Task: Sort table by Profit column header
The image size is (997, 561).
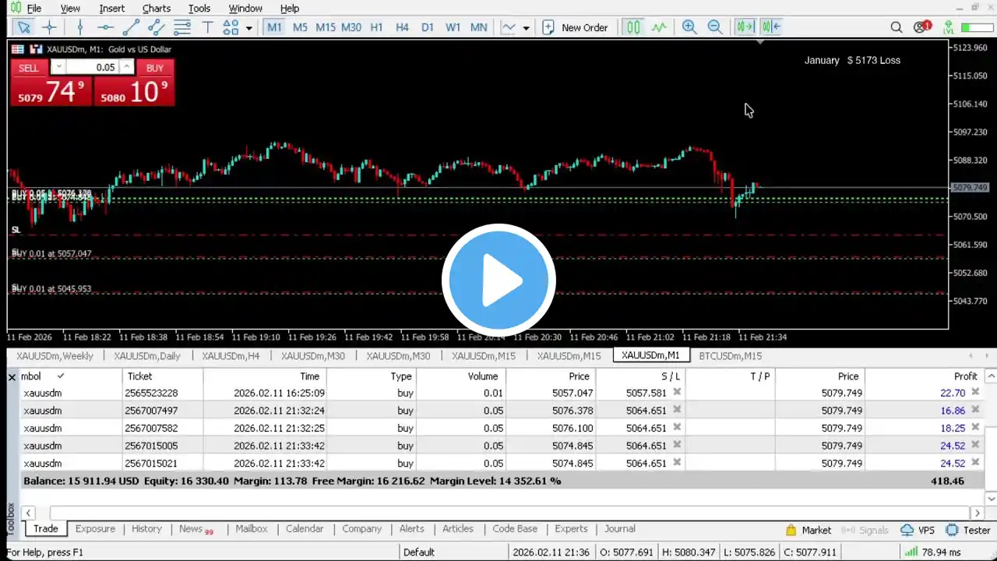Action: coord(965,376)
